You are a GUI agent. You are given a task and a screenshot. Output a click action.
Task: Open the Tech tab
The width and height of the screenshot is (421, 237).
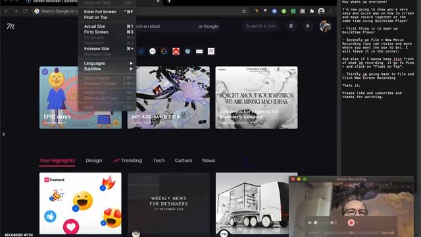pos(159,161)
